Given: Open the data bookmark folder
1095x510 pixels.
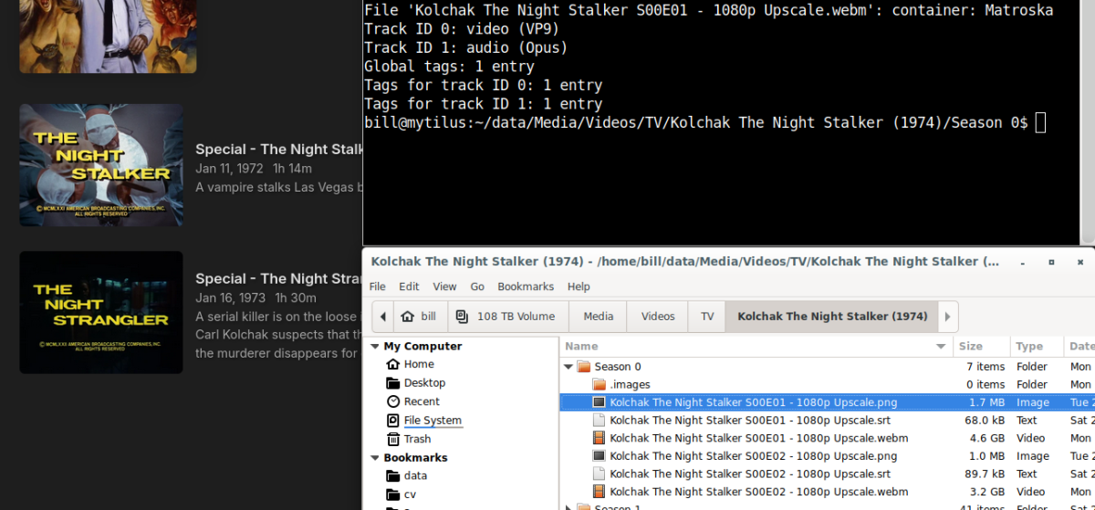Looking at the screenshot, I should 415,475.
